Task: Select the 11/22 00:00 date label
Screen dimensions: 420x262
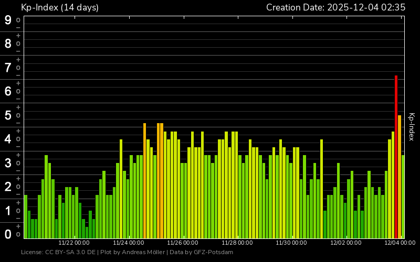Action: pos(73,243)
